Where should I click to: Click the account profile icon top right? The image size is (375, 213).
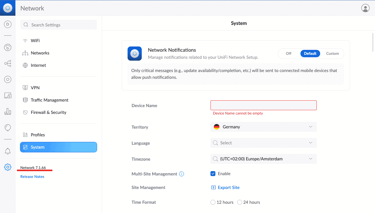coord(365,8)
